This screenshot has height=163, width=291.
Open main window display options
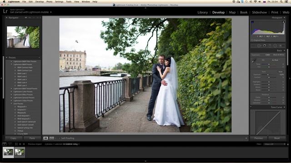pos(4,144)
